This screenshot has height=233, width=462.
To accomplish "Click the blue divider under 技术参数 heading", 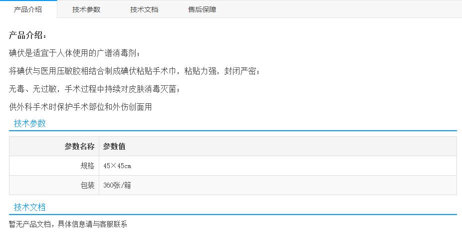I will coord(233,131).
